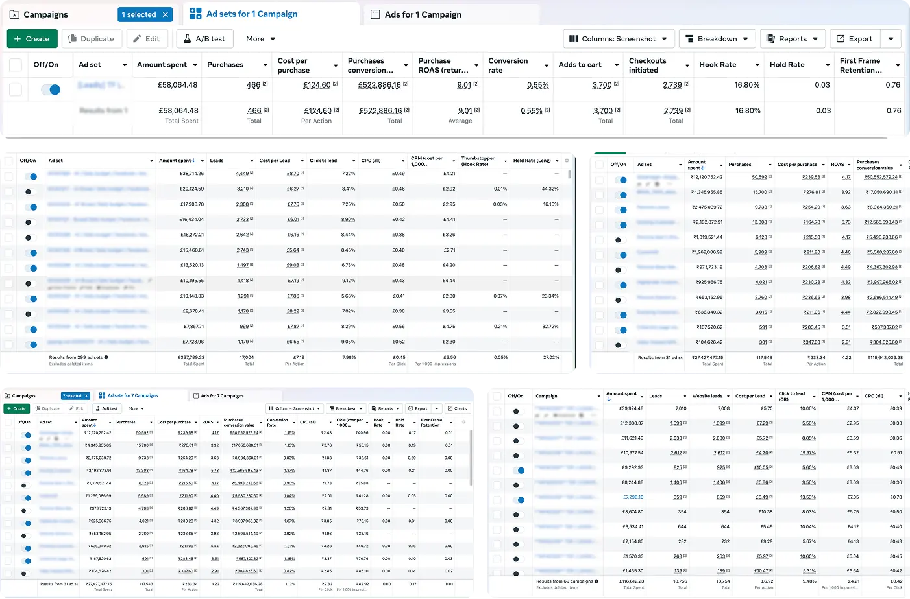Click the Edit pencil button in top toolbar
910x599 pixels.
tap(147, 39)
